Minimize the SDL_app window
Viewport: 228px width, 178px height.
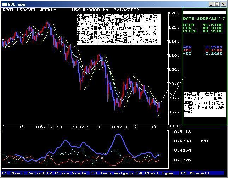click(211, 4)
